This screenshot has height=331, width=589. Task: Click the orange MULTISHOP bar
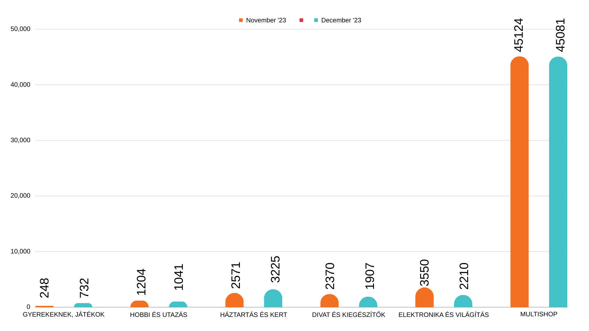click(x=519, y=184)
